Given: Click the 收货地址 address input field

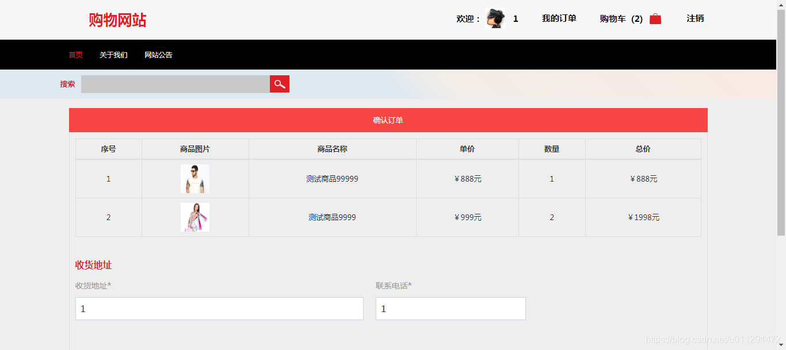Looking at the screenshot, I should 219,308.
